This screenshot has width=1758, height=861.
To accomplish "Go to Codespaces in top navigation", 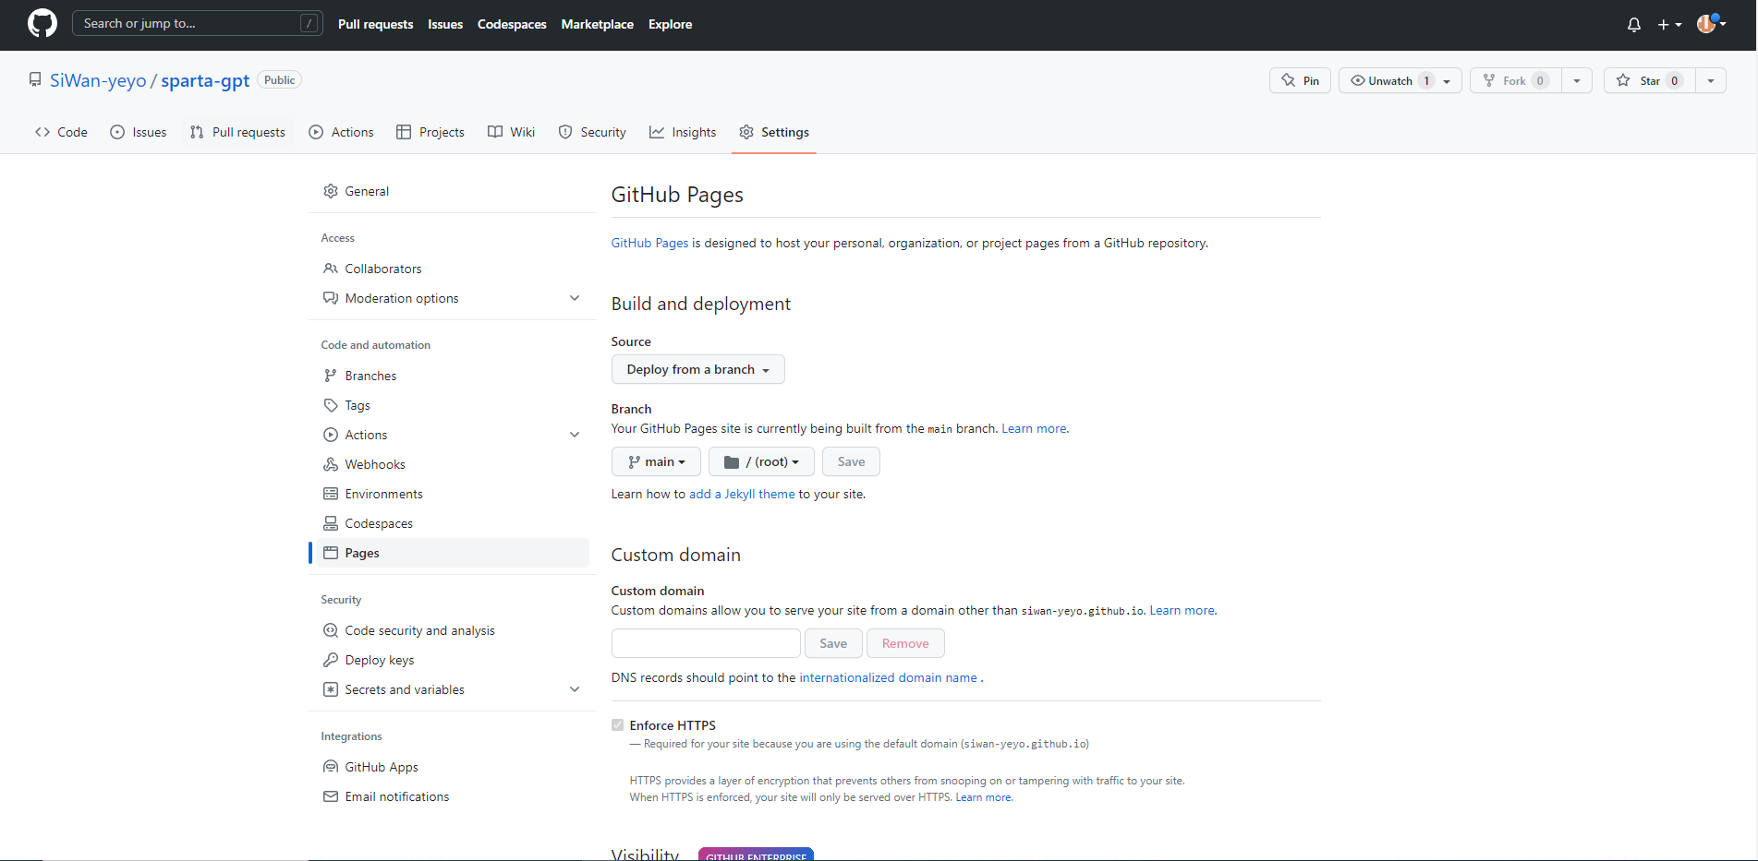I will [x=512, y=24].
